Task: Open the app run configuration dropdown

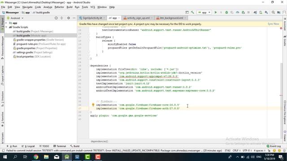Action: click(x=204, y=13)
